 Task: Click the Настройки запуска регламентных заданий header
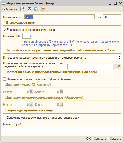60,50
